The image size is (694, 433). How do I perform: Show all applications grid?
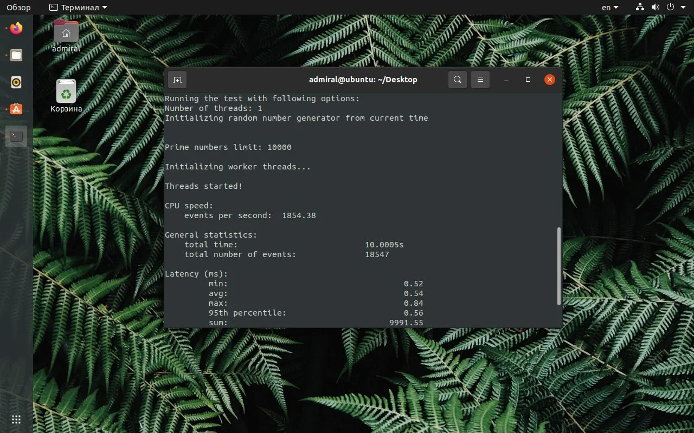click(16, 419)
